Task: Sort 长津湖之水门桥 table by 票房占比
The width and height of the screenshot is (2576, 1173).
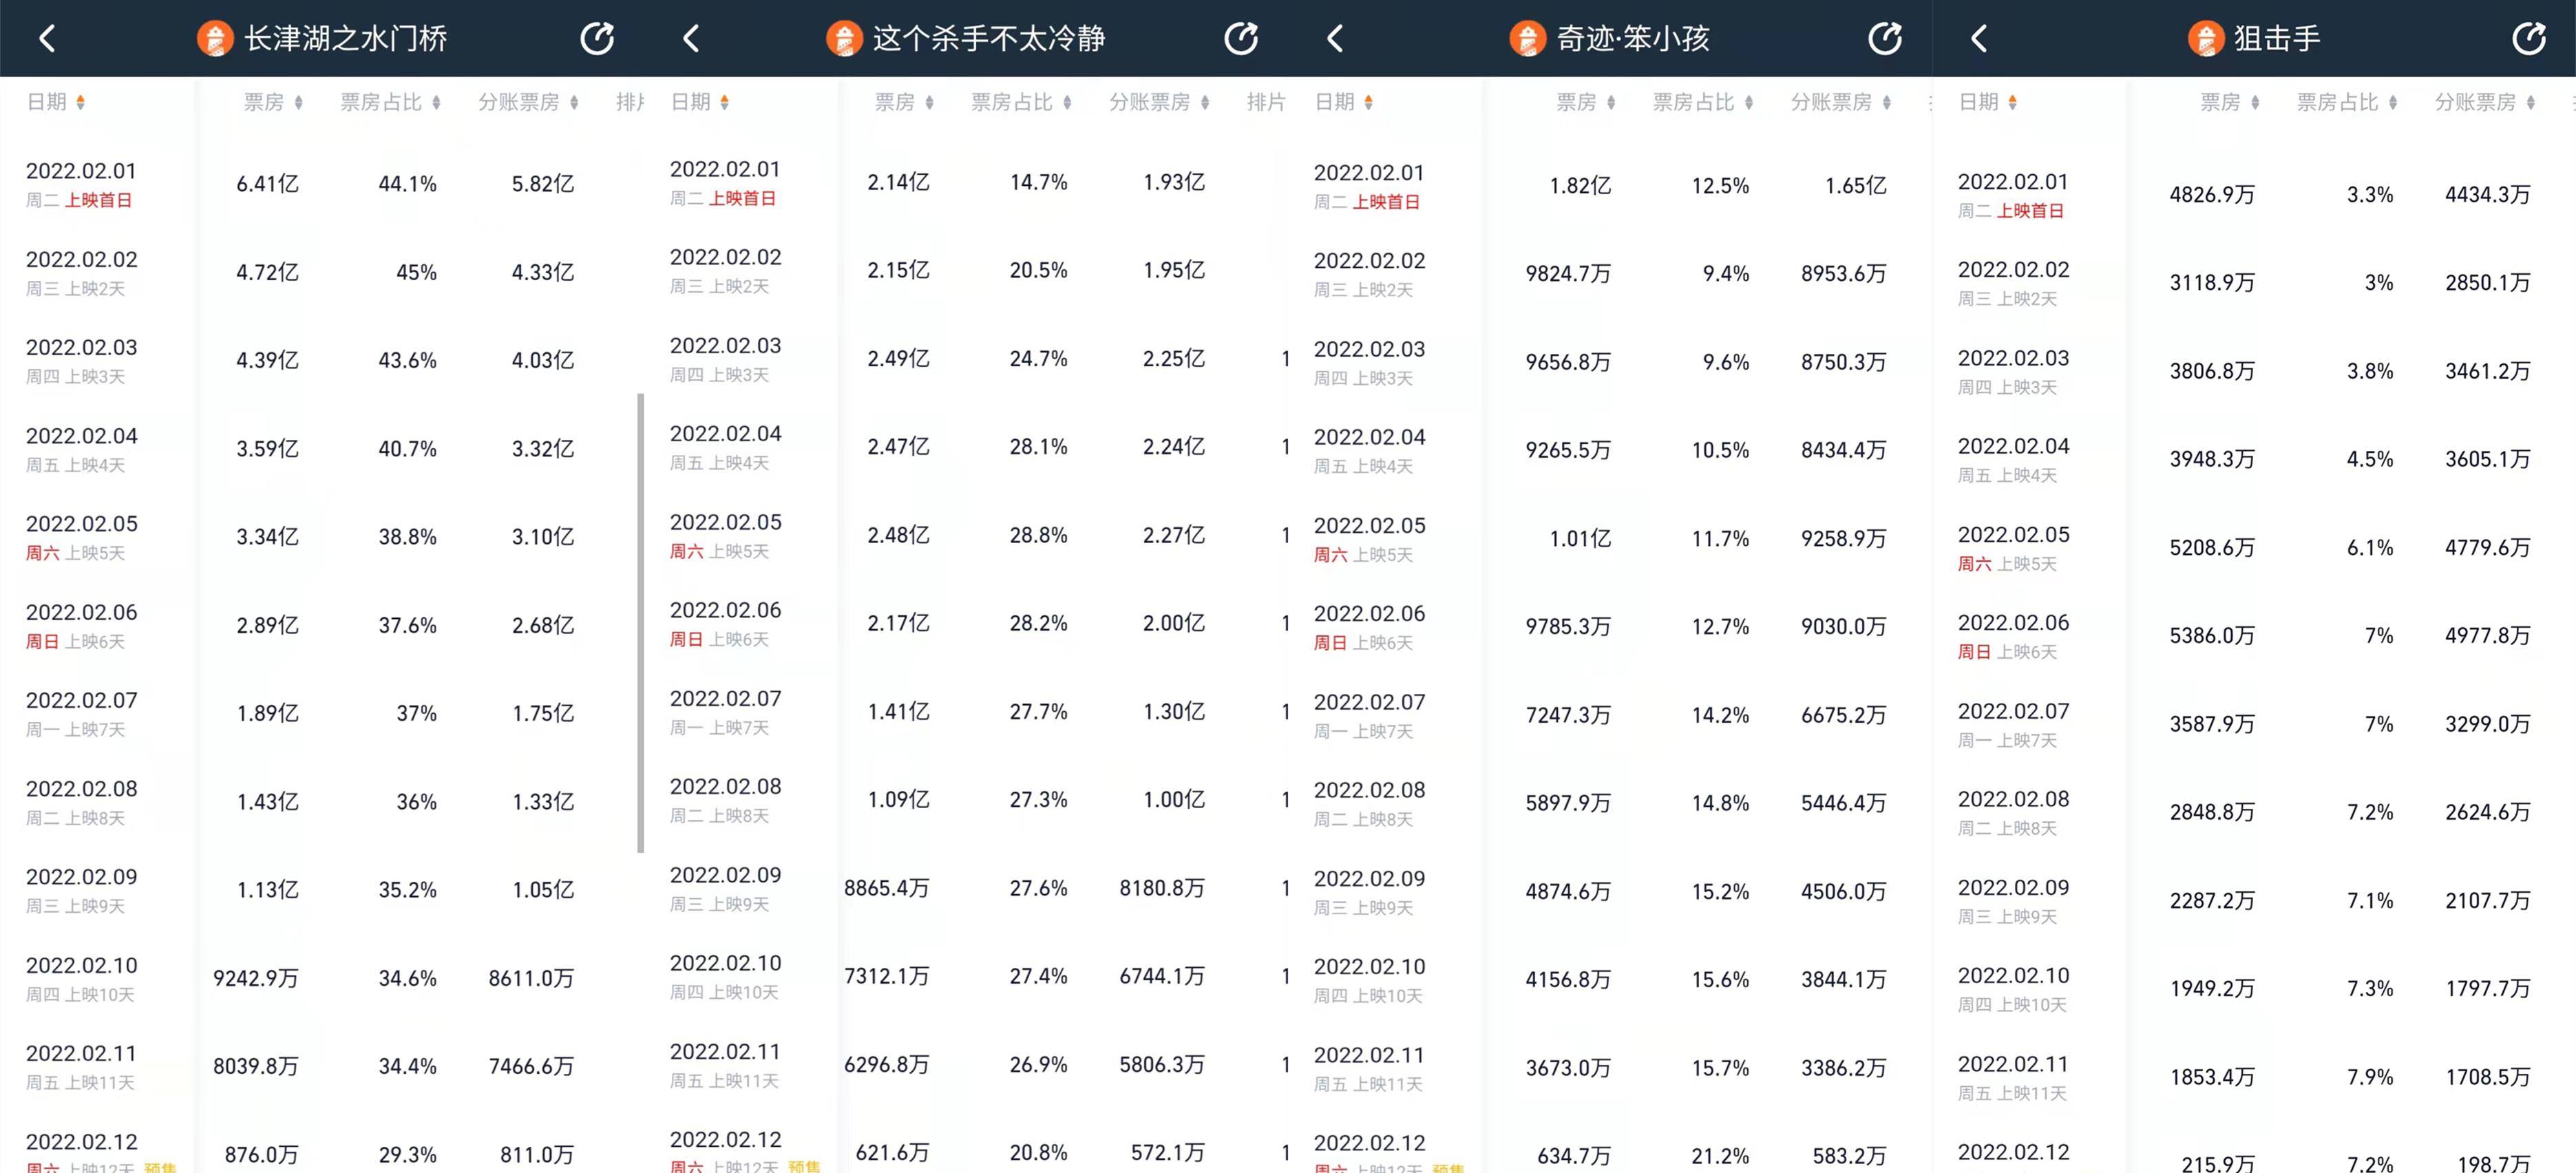Action: (391, 102)
